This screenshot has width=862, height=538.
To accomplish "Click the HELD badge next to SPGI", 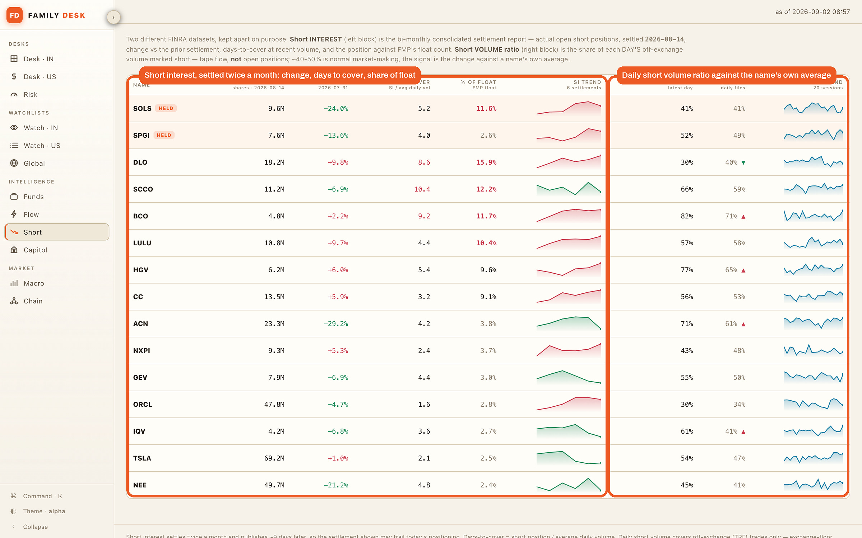I will (164, 135).
